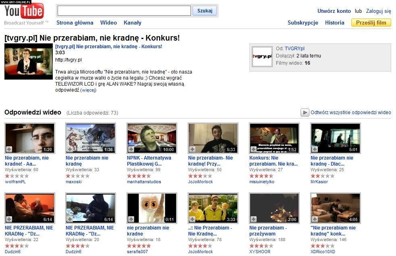396x256 pixels.
Task: Click the play-all video responses icon
Action: (x=305, y=113)
